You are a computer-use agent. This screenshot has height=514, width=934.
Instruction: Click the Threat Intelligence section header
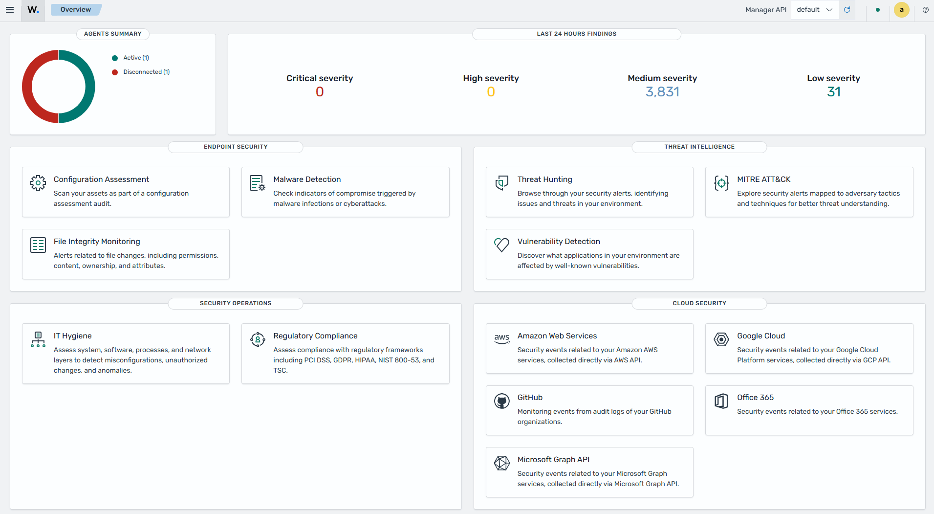point(699,147)
